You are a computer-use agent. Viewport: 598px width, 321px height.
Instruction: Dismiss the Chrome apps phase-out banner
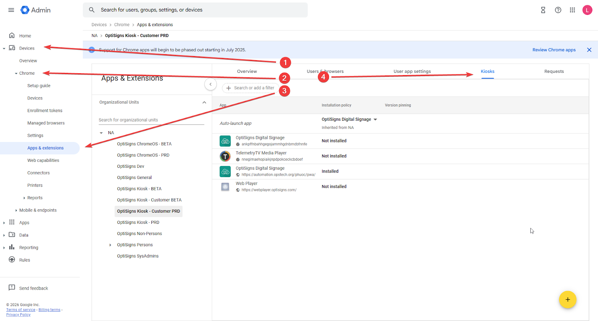pyautogui.click(x=589, y=50)
